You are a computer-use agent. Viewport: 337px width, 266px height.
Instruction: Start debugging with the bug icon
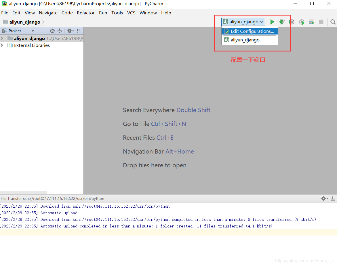282,22
